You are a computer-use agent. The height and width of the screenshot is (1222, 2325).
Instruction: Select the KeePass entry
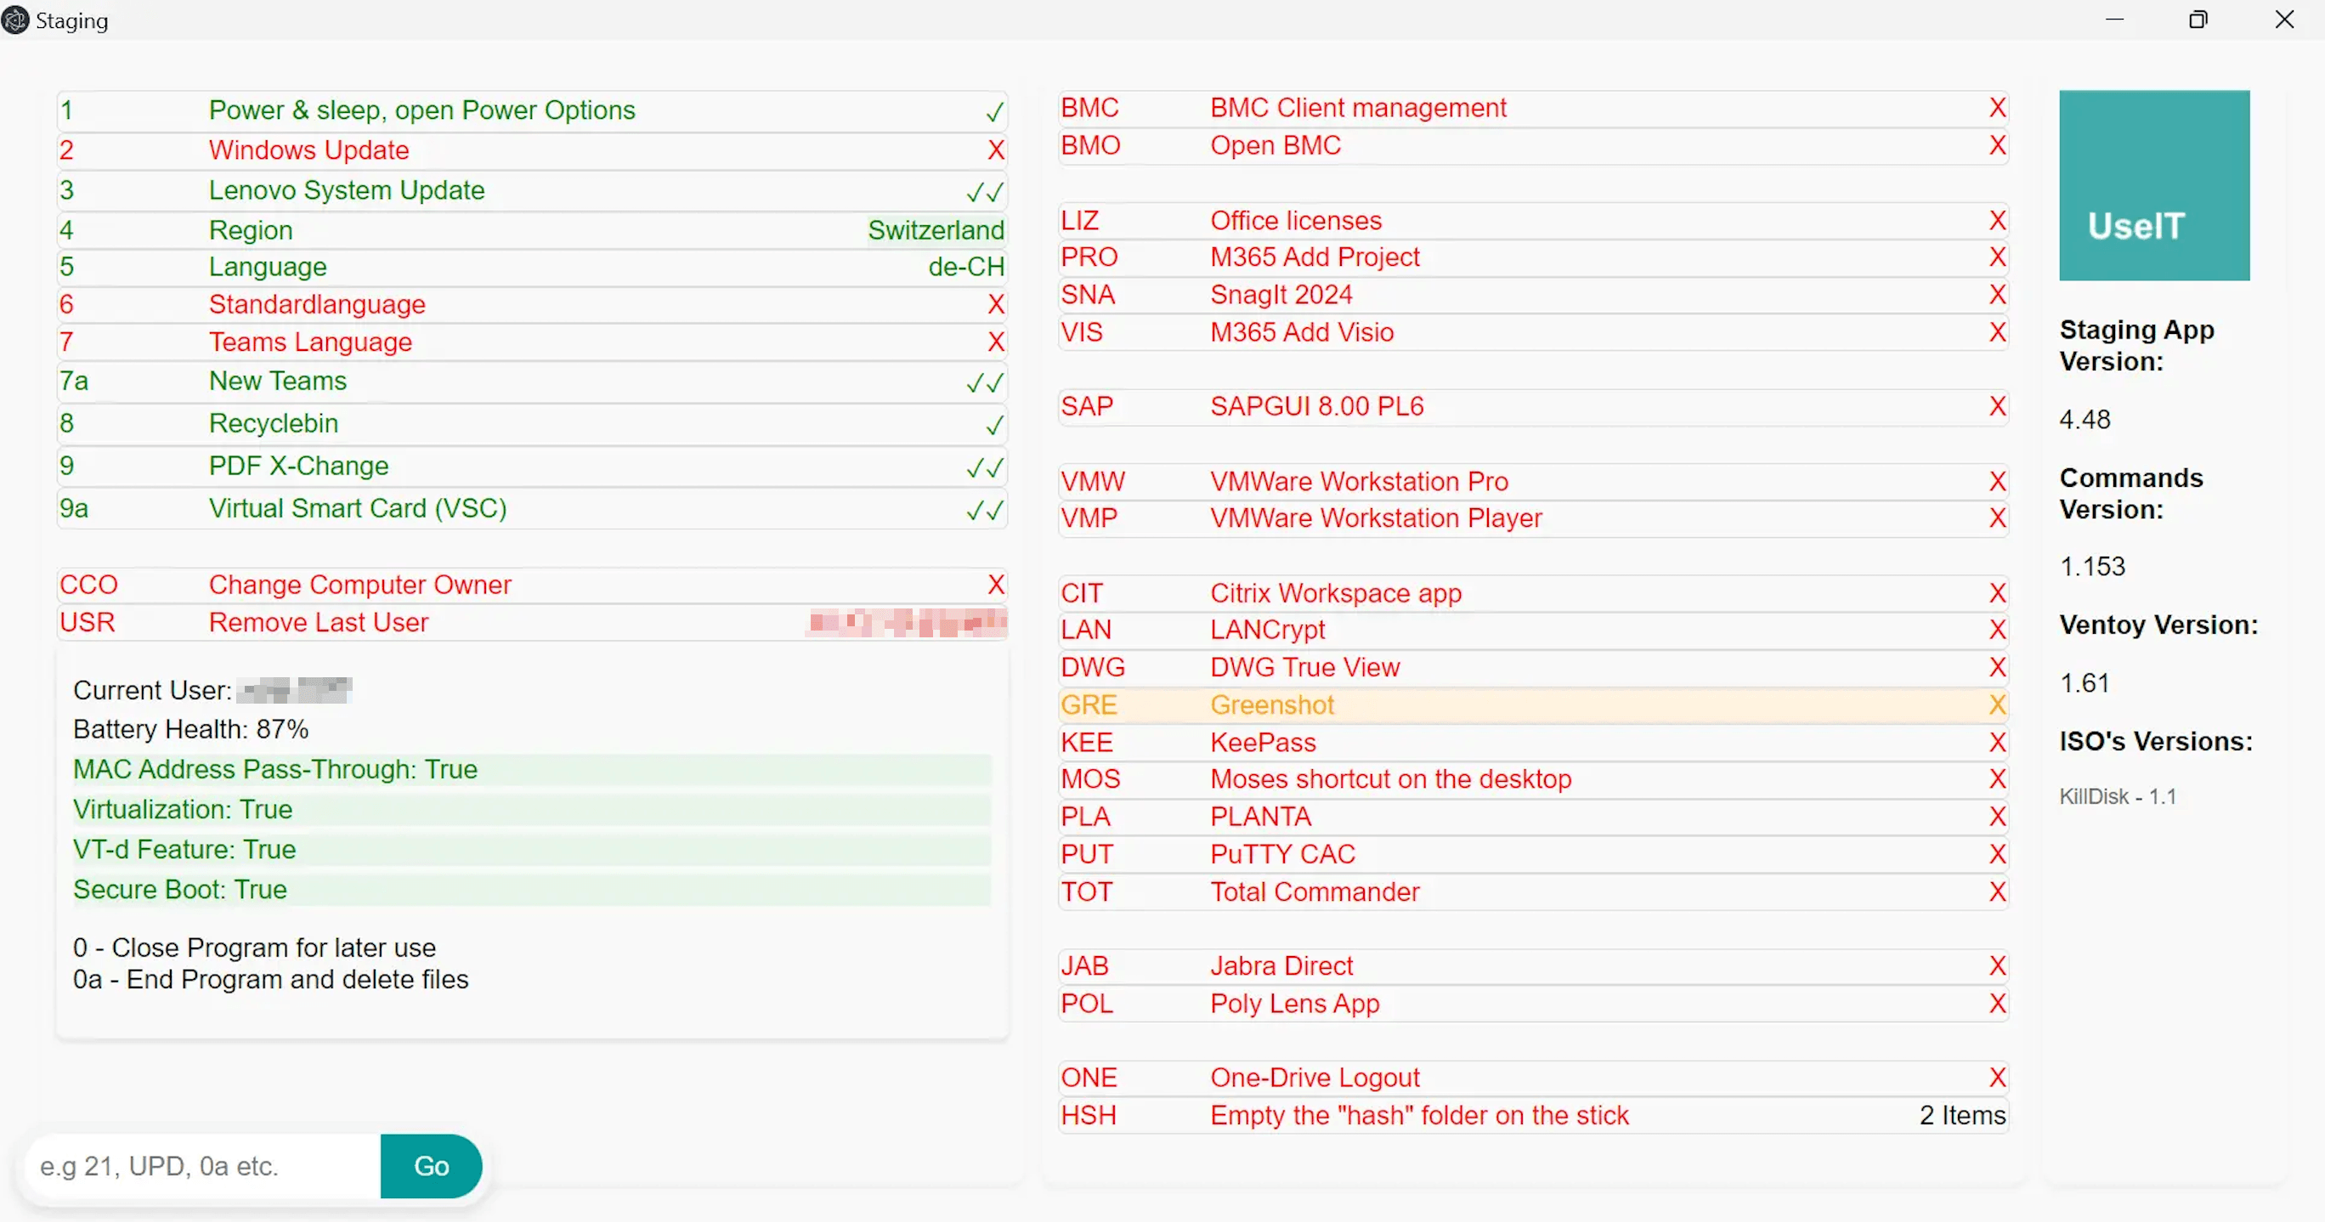tap(1532, 743)
